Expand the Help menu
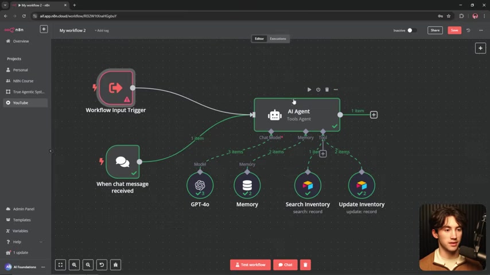The height and width of the screenshot is (275, 490). point(24,242)
